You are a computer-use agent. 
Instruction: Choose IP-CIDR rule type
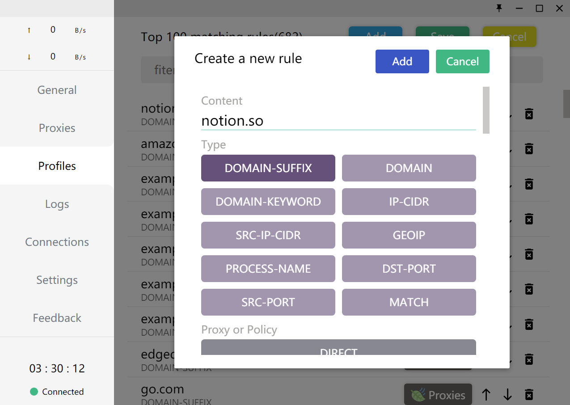click(409, 202)
